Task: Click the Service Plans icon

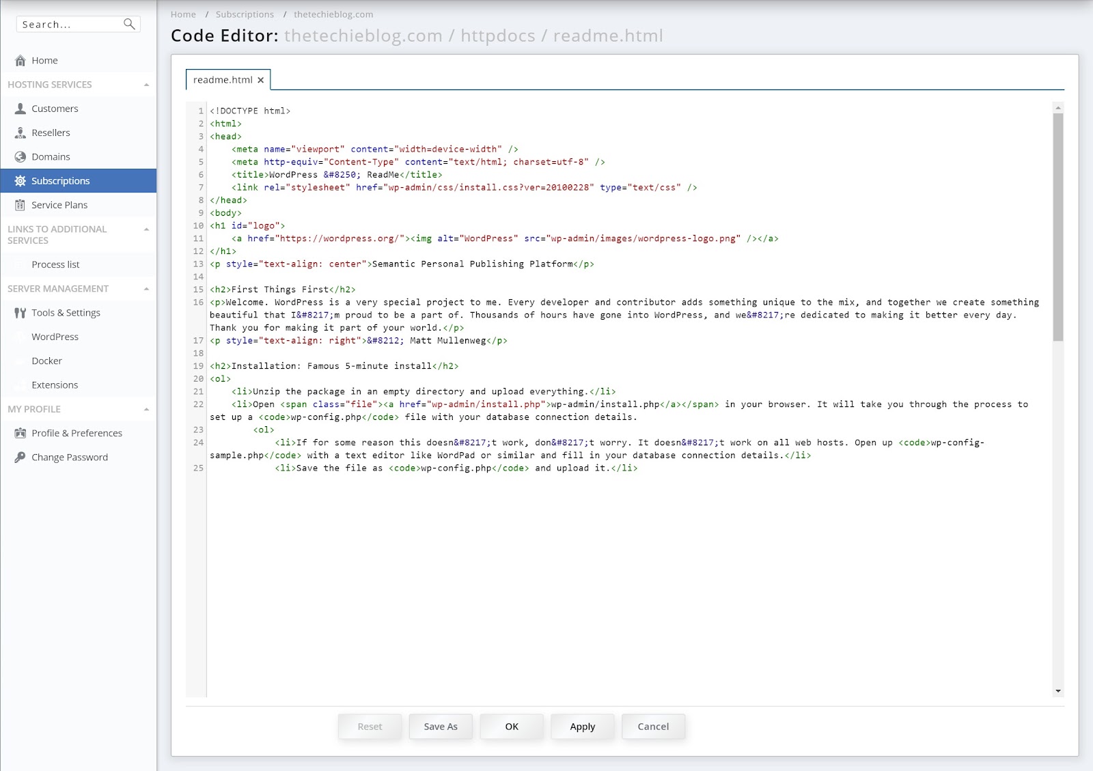Action: 20,205
